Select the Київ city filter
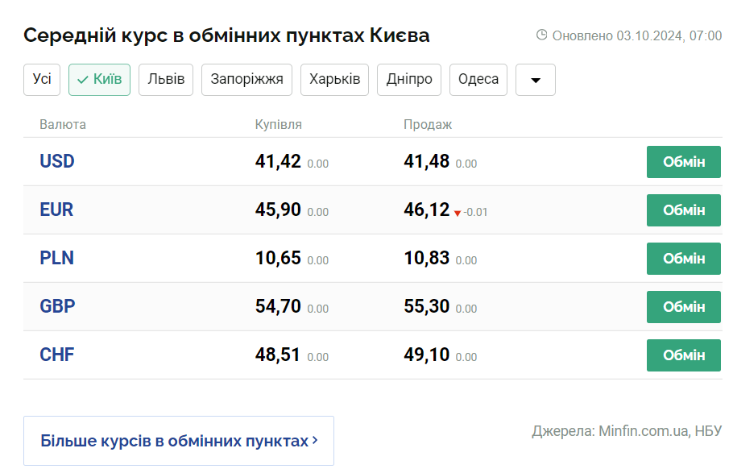733x469 pixels. click(100, 80)
